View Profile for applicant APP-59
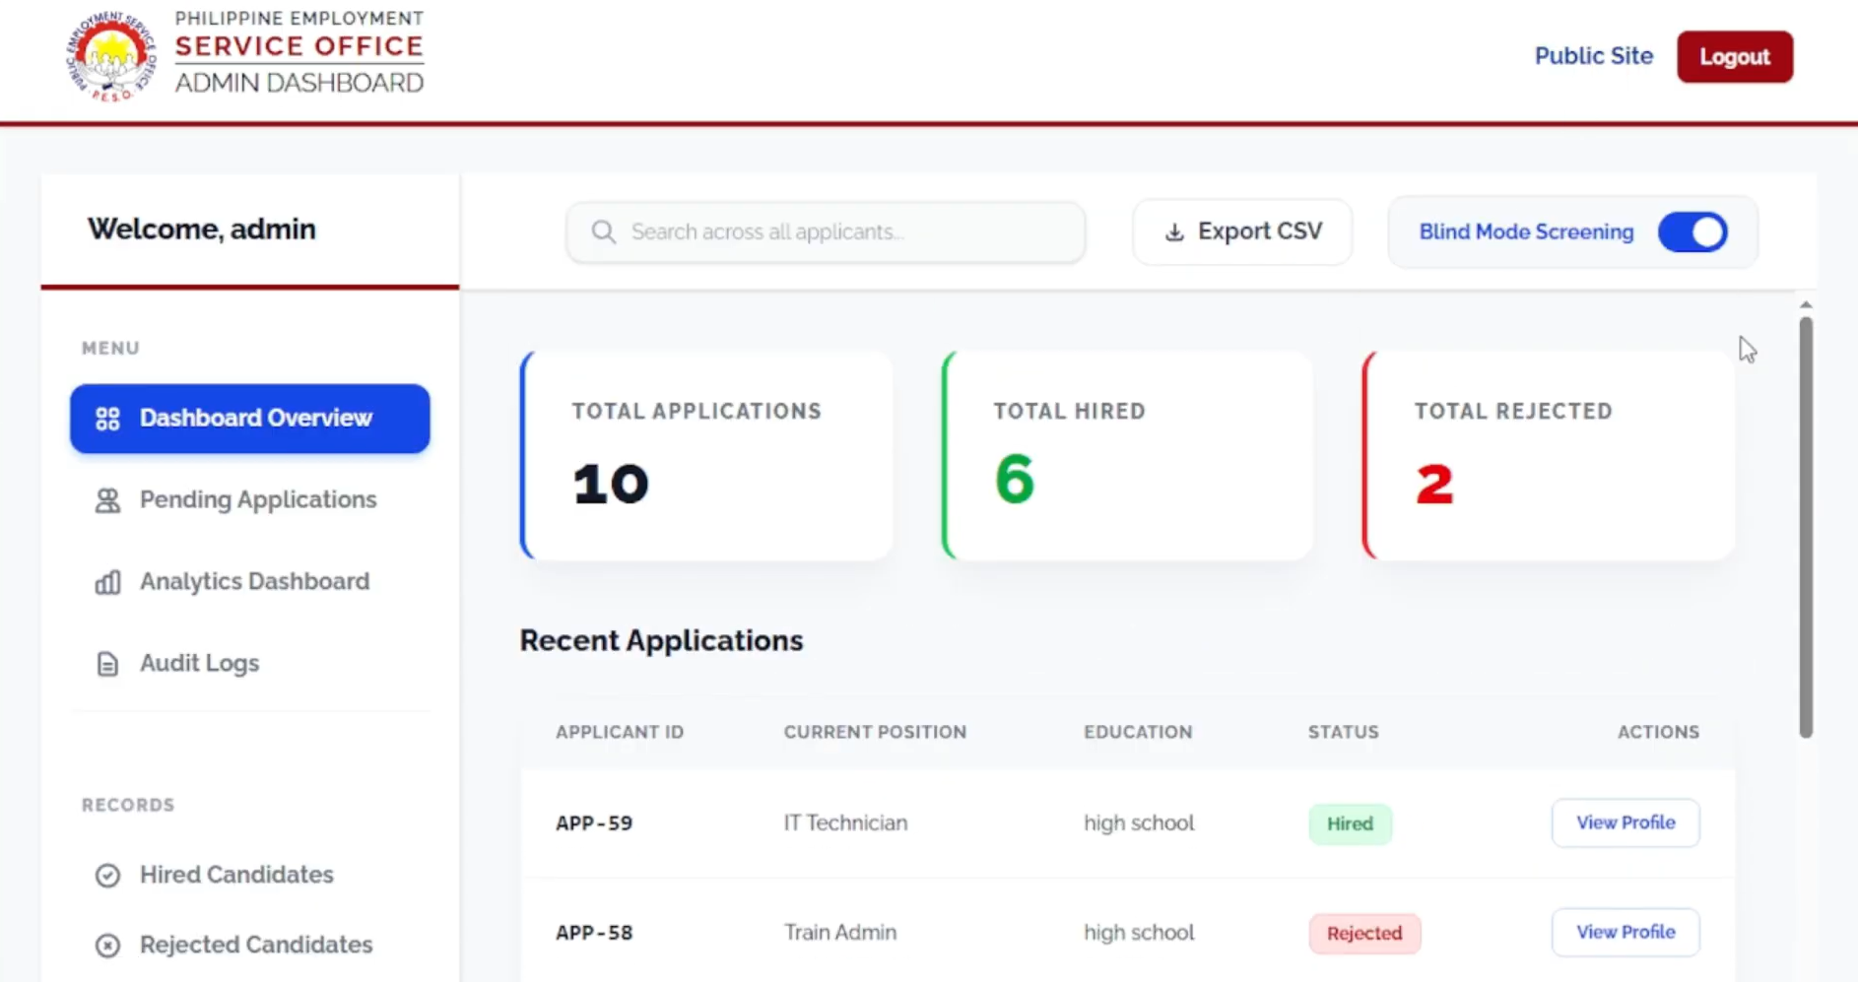The height and width of the screenshot is (982, 1858). (x=1626, y=822)
